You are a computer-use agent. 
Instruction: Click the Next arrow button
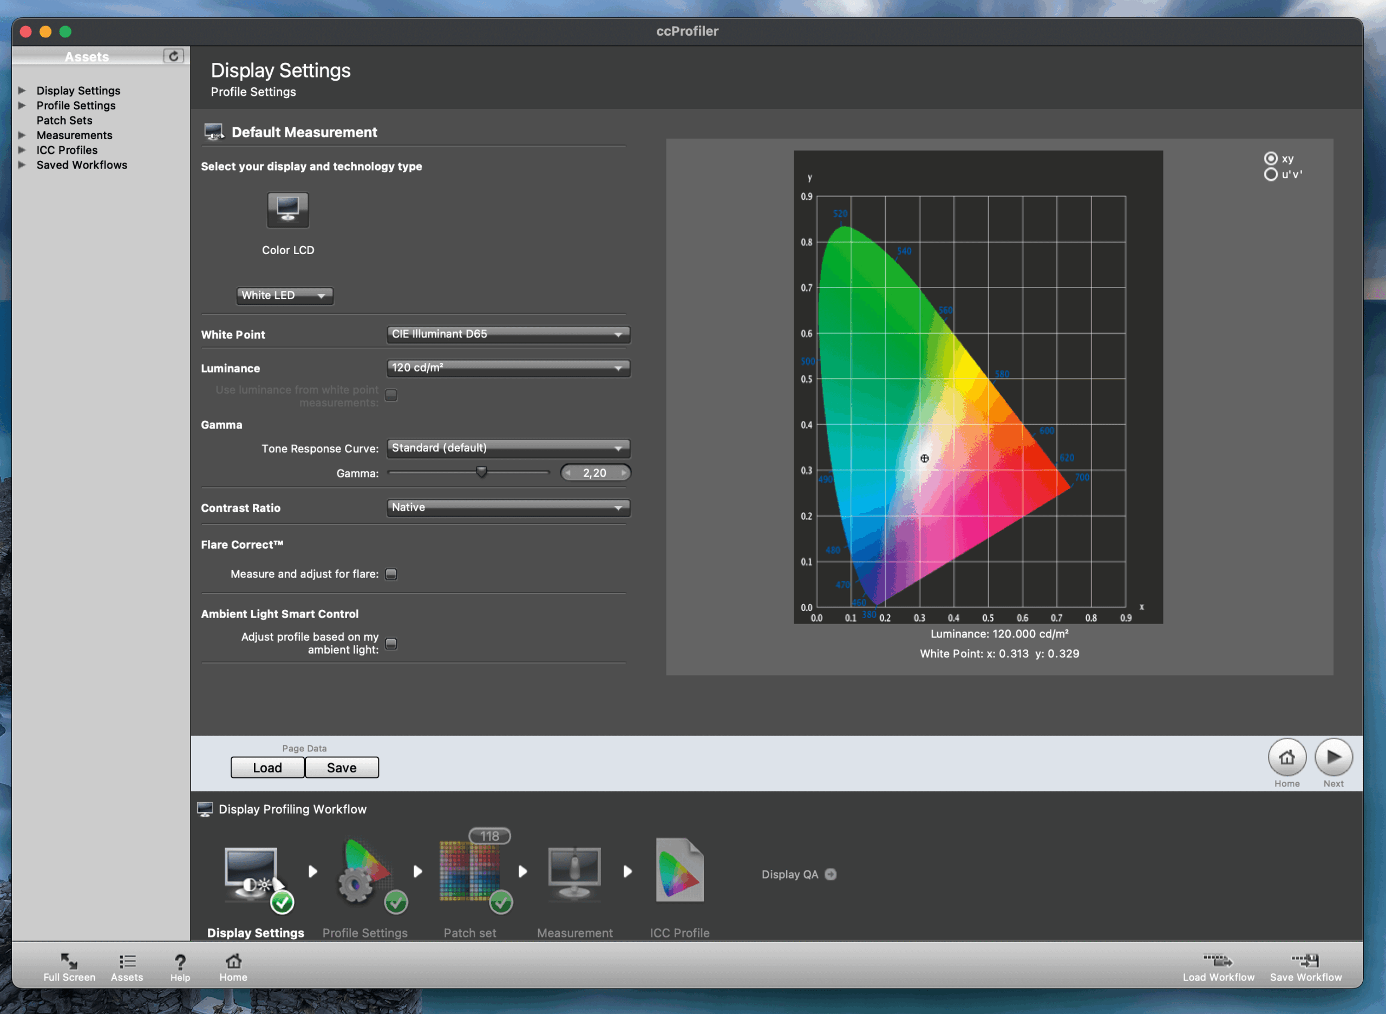[x=1332, y=758]
